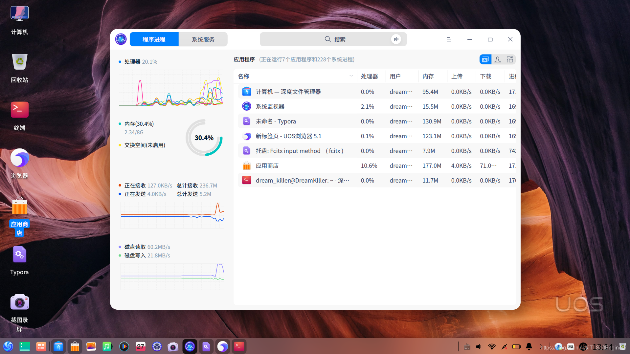Viewport: 630px width, 354px height.
Task: Sort by 用户 column header
Action: (x=402, y=76)
